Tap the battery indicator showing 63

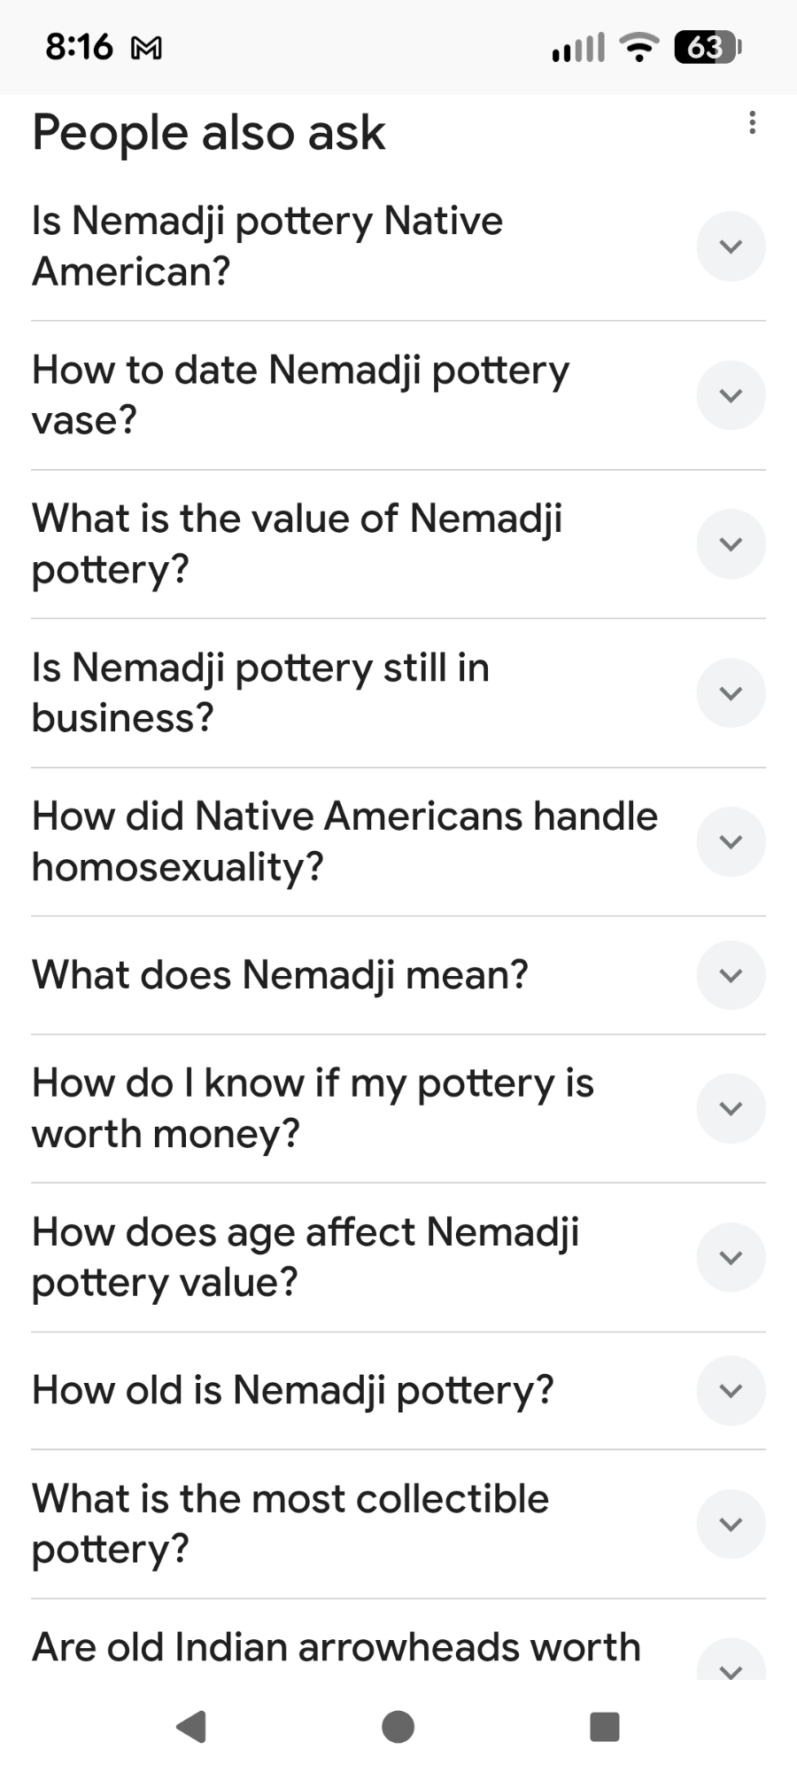pos(707,47)
